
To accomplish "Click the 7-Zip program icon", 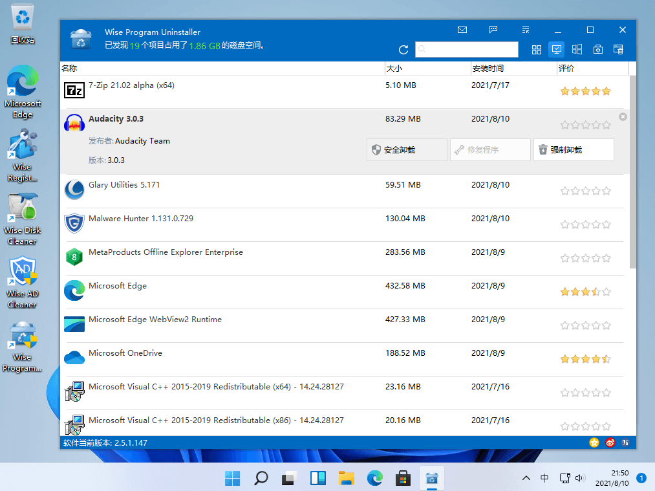I will point(74,91).
